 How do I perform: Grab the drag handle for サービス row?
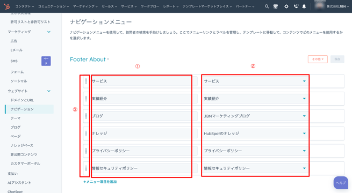[86, 81]
